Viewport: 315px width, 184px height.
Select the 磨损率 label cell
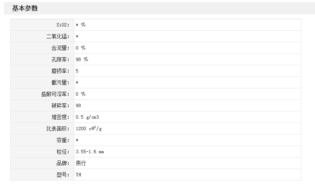tap(42, 71)
